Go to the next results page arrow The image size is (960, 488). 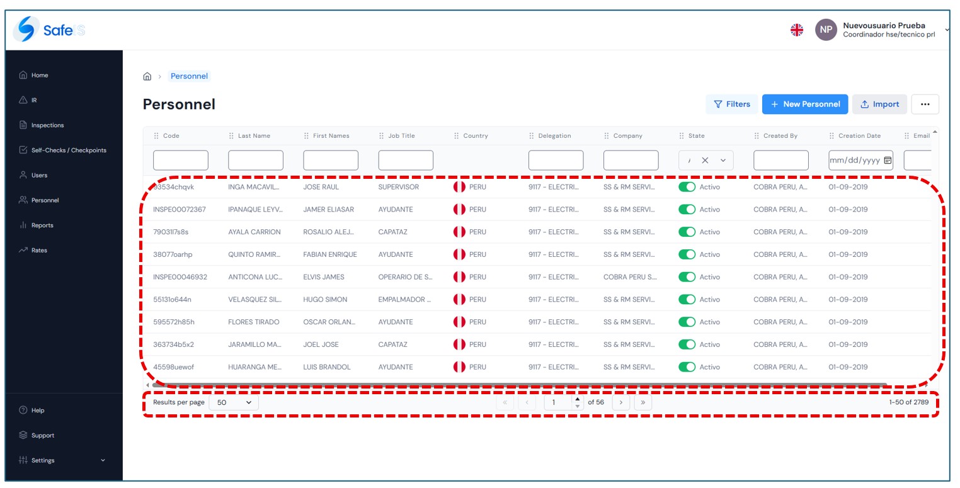[x=620, y=402]
